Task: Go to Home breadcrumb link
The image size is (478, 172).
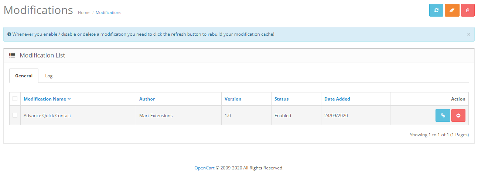Action: tap(83, 13)
